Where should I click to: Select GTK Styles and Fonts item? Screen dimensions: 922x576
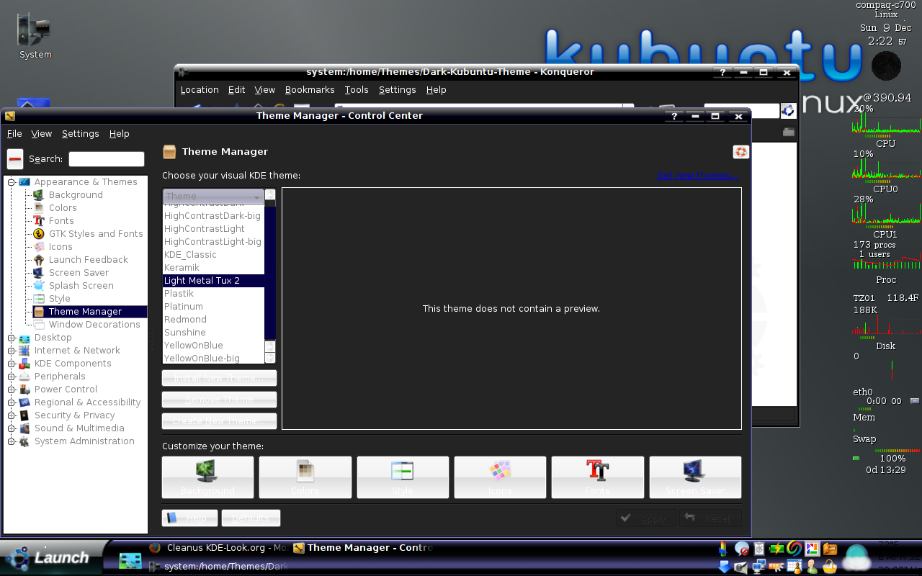(96, 234)
